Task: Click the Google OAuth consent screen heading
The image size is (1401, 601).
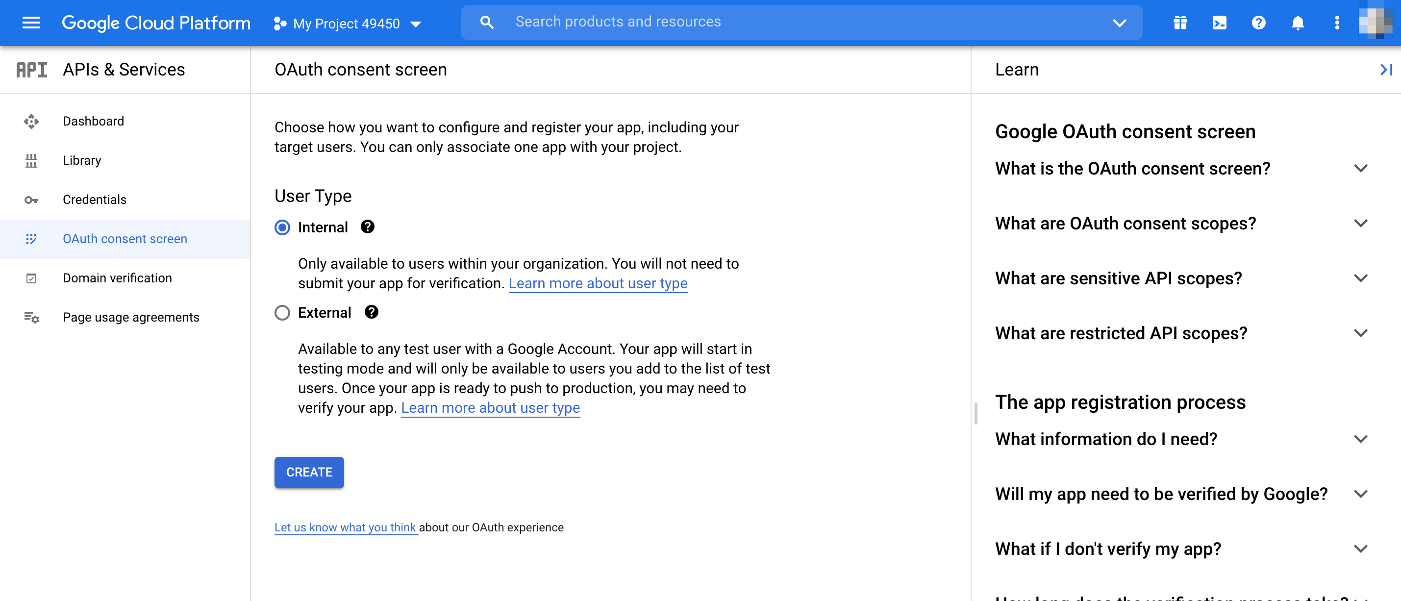Action: (x=1125, y=131)
